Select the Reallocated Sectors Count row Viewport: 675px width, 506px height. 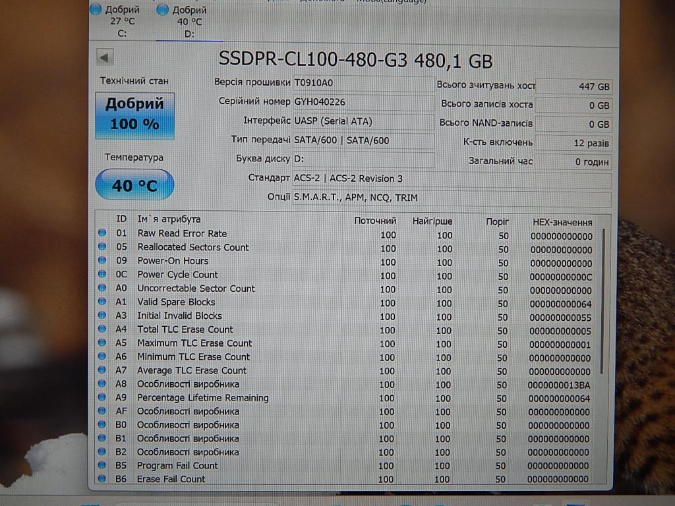[x=193, y=247]
